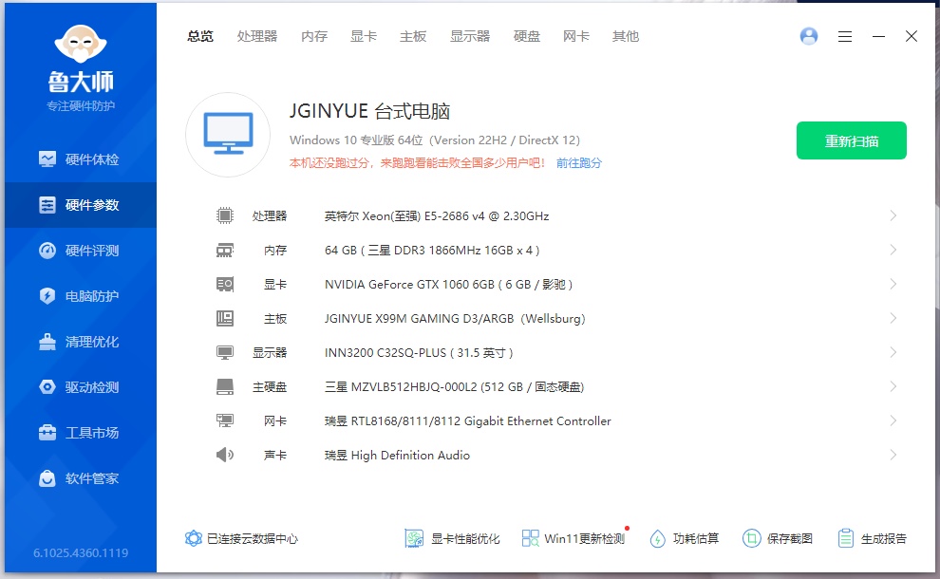Viewport: 940px width, 579px height.
Task: Follow the 前往跑分 link
Action: (579, 163)
